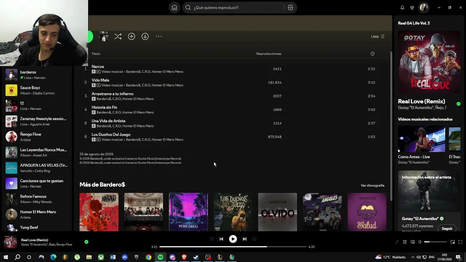This screenshot has height=262, width=466.
Task: Open Real Love (Remix) title in right panel
Action: pyautogui.click(x=422, y=102)
